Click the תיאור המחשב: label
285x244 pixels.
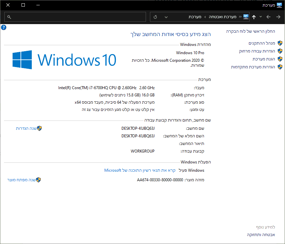click(x=192, y=144)
